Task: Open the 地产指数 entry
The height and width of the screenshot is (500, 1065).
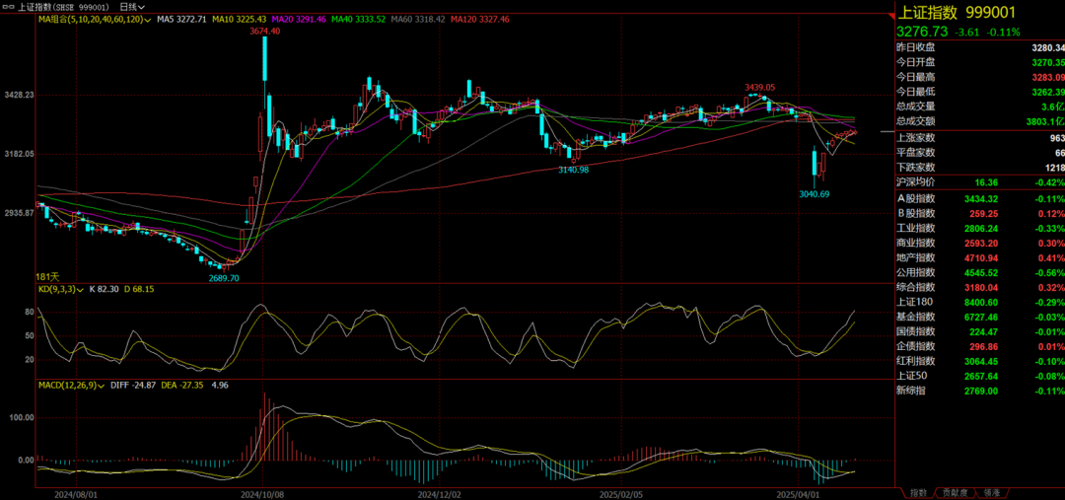Action: click(914, 257)
